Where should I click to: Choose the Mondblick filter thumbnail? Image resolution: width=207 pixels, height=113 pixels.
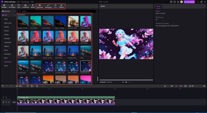(48, 36)
